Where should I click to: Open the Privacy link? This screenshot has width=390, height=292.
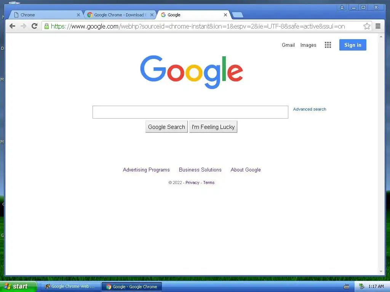[x=192, y=182]
